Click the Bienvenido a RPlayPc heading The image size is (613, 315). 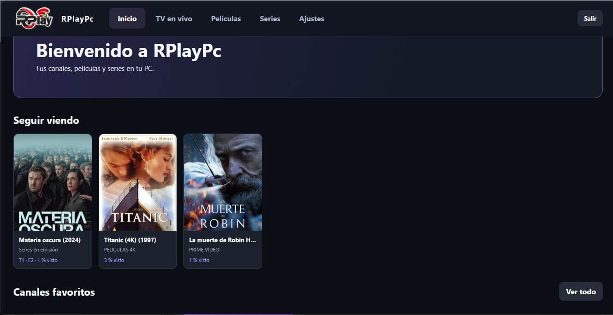click(129, 51)
